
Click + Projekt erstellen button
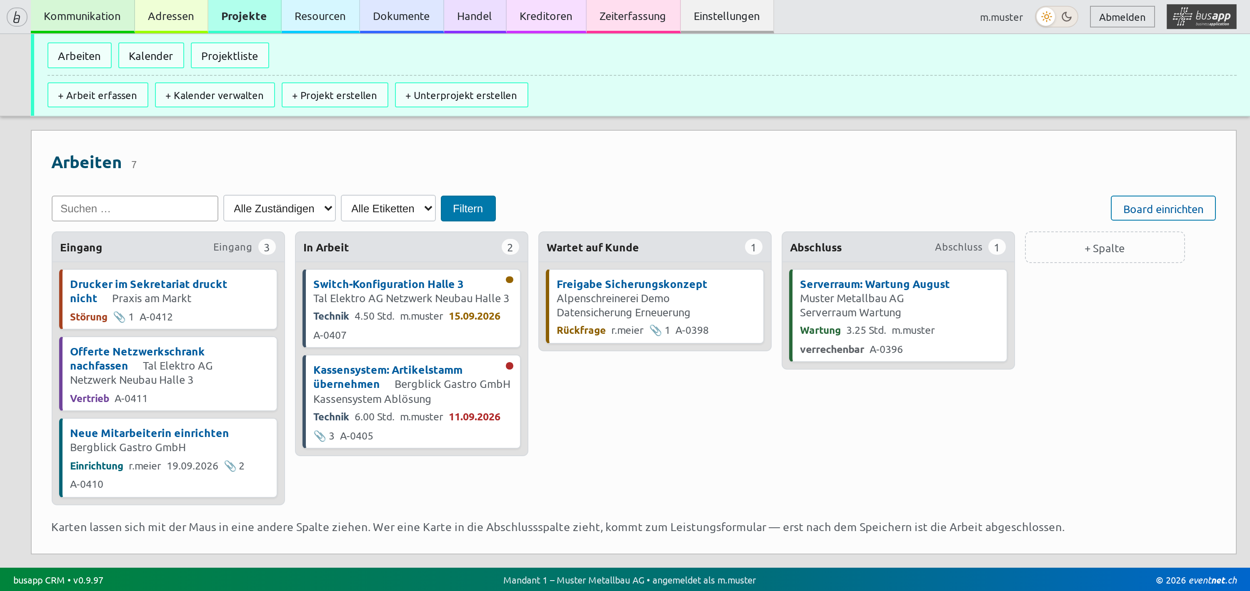pos(334,95)
